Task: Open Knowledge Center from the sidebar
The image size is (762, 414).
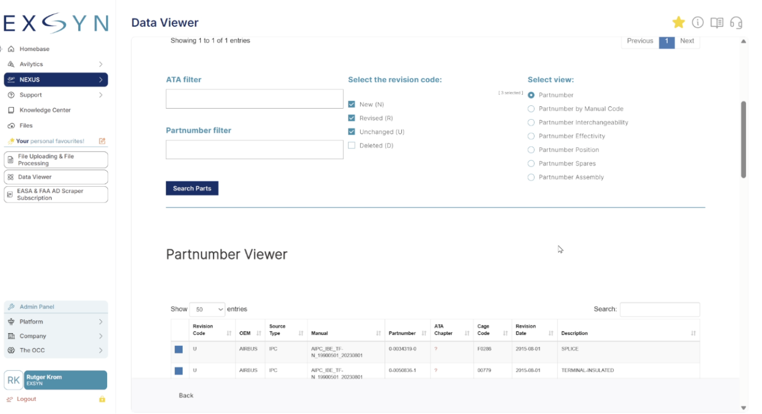Action: coord(45,110)
